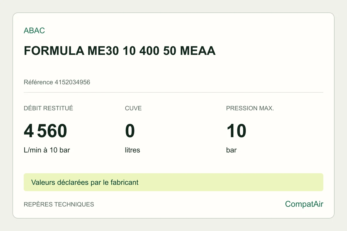Click the bar unit under pressure
This screenshot has height=231, width=347.
click(x=231, y=150)
